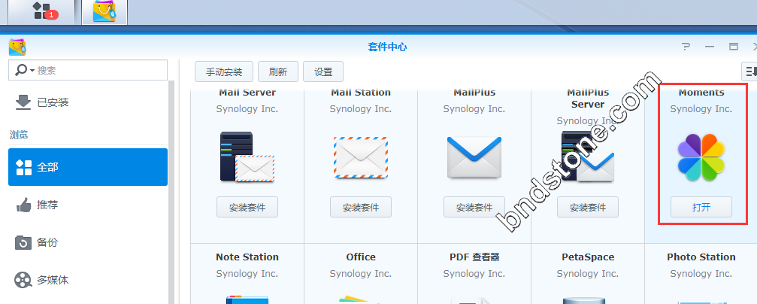Click 打开 to open Moments
The width and height of the screenshot is (757, 304).
pyautogui.click(x=701, y=208)
